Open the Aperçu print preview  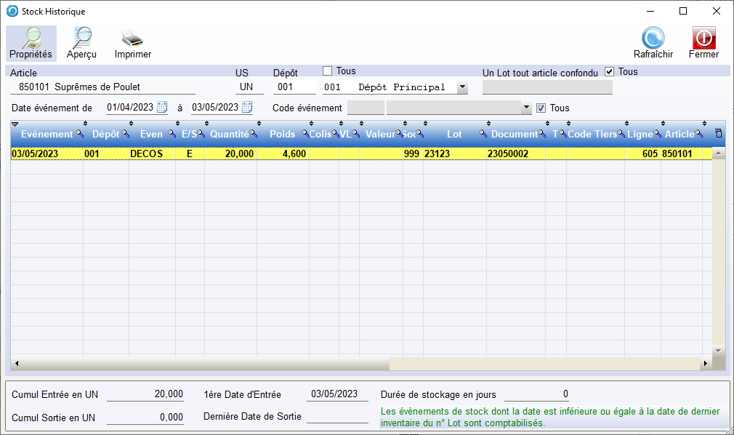(81, 44)
